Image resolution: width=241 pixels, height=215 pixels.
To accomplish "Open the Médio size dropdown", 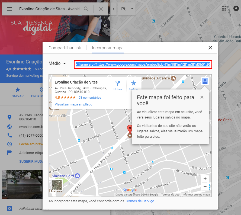I will [x=57, y=63].
